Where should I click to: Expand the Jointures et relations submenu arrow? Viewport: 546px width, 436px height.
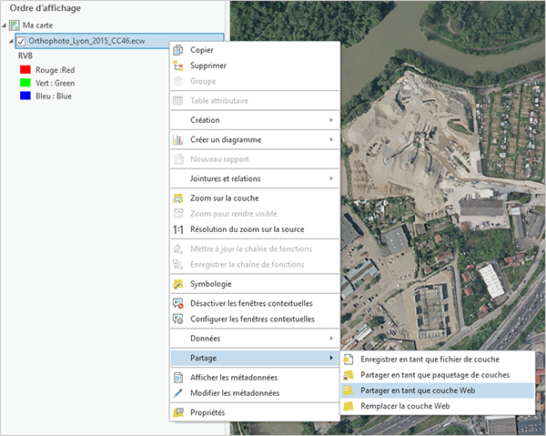331,178
